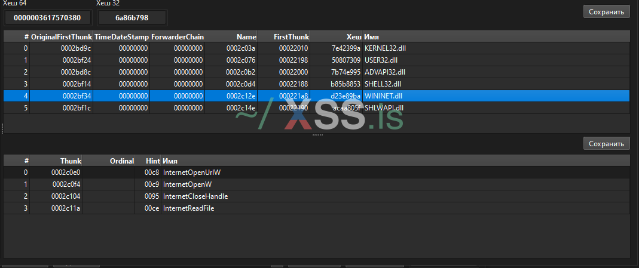The image size is (639, 268).
Task: Click FirstThunk value 00022000
Action: click(293, 72)
